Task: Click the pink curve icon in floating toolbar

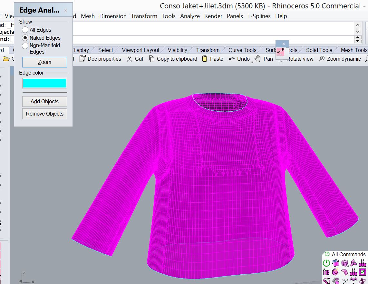Action: click(280, 52)
